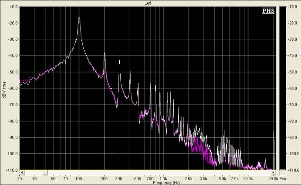Click the right arrow of the frequency scrollbar
This screenshot has height=185, width=301.
click(x=274, y=172)
